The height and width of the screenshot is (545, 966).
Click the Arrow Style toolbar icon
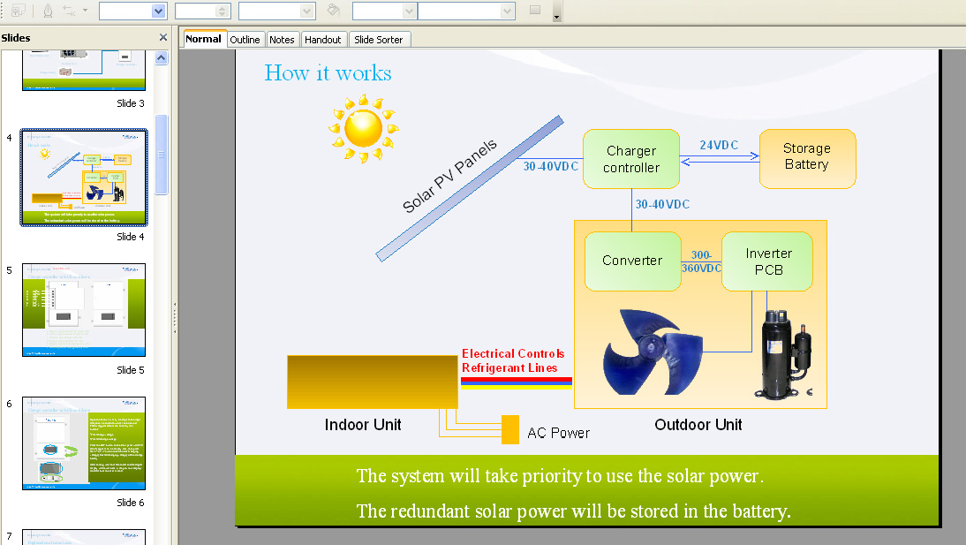point(71,11)
